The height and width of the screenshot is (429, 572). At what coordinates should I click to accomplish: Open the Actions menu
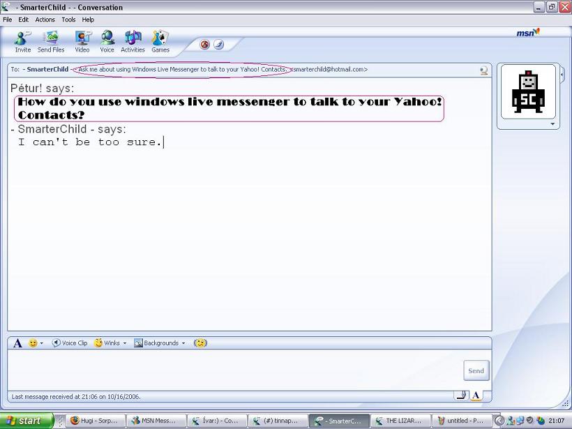(45, 20)
